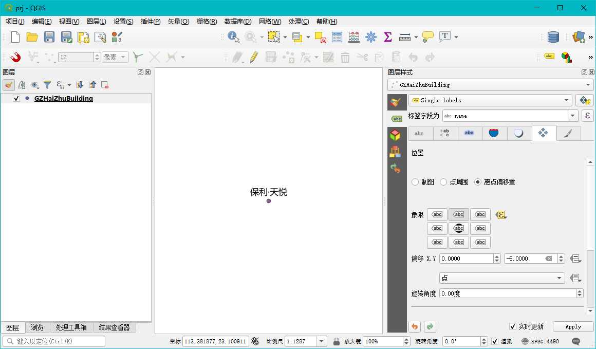Click the EPSG:4490 CRS button
The image size is (596, 349).
click(541, 341)
